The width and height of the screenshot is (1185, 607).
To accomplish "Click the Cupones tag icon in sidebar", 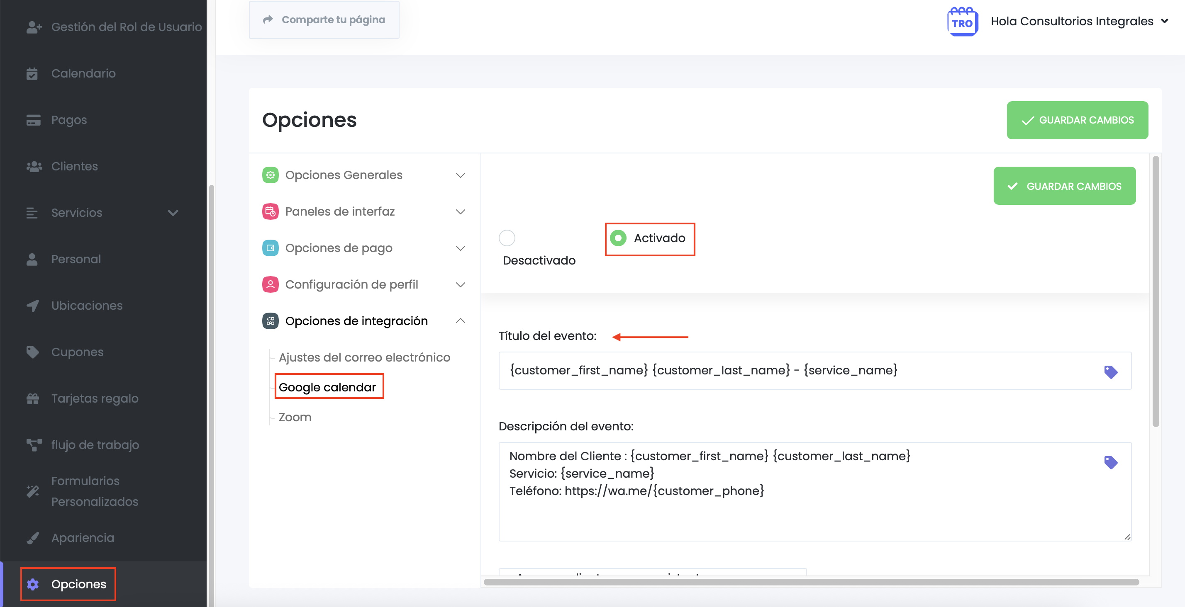I will (32, 352).
